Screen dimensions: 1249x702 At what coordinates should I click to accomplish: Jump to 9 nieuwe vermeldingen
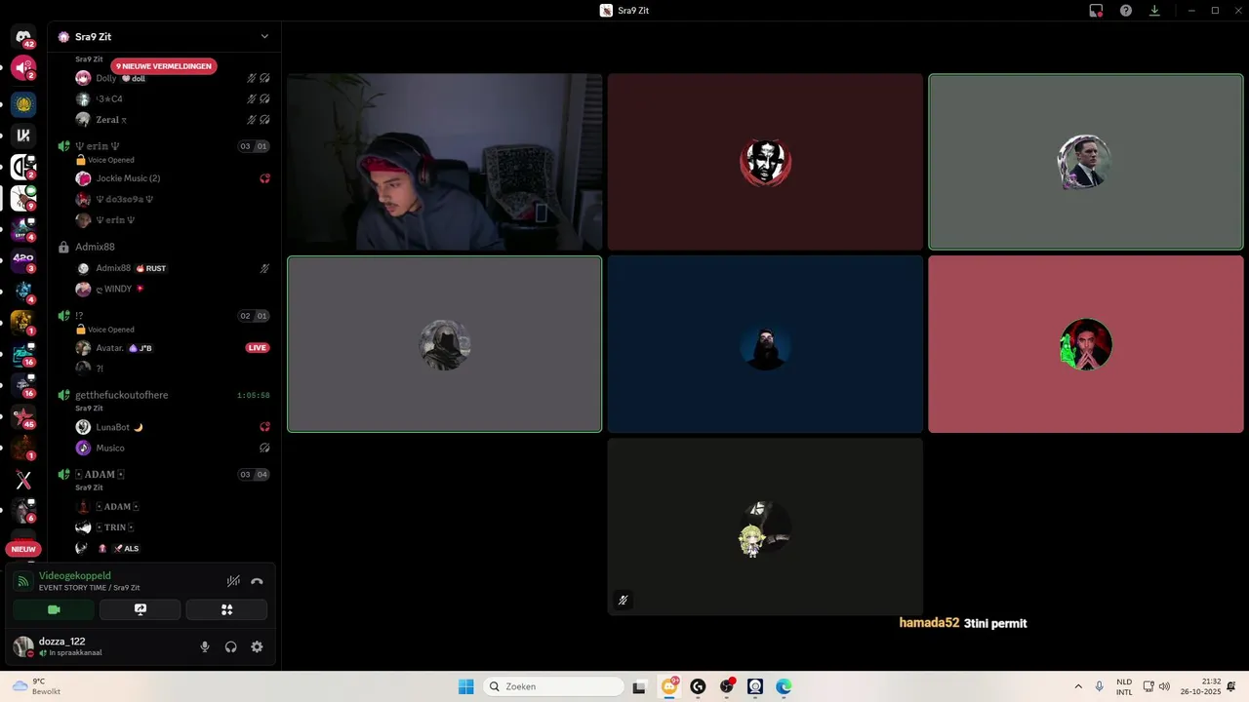(164, 66)
